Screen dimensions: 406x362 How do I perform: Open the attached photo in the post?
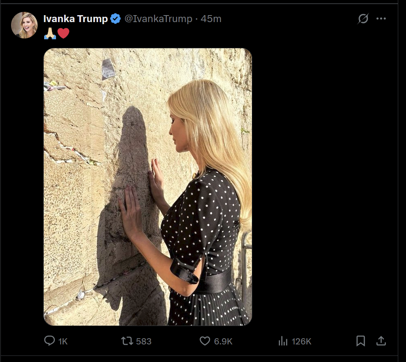(x=148, y=187)
